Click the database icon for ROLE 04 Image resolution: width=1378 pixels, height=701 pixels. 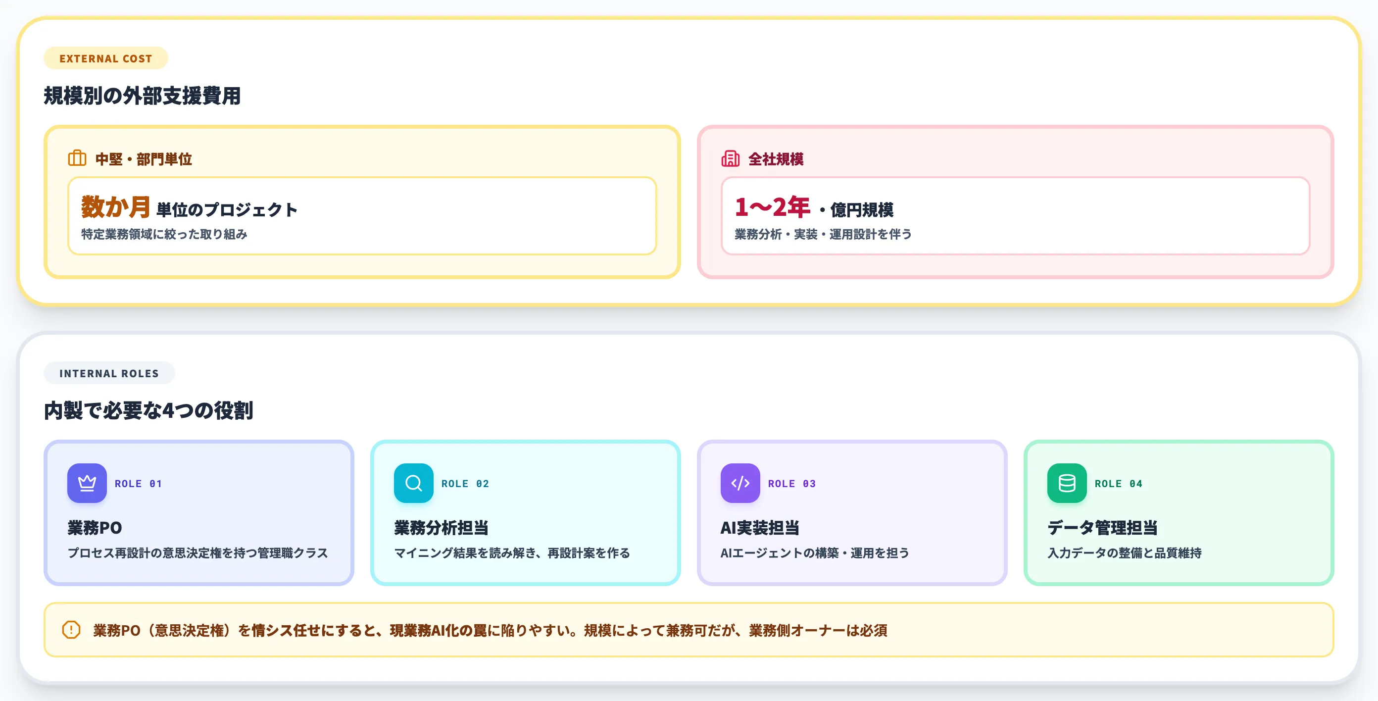coord(1067,483)
